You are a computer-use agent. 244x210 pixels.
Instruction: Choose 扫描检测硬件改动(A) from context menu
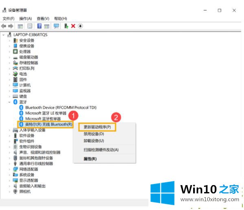[101, 150]
